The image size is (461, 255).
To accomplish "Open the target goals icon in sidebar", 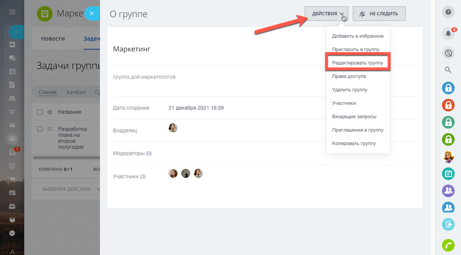I will click(12, 166).
